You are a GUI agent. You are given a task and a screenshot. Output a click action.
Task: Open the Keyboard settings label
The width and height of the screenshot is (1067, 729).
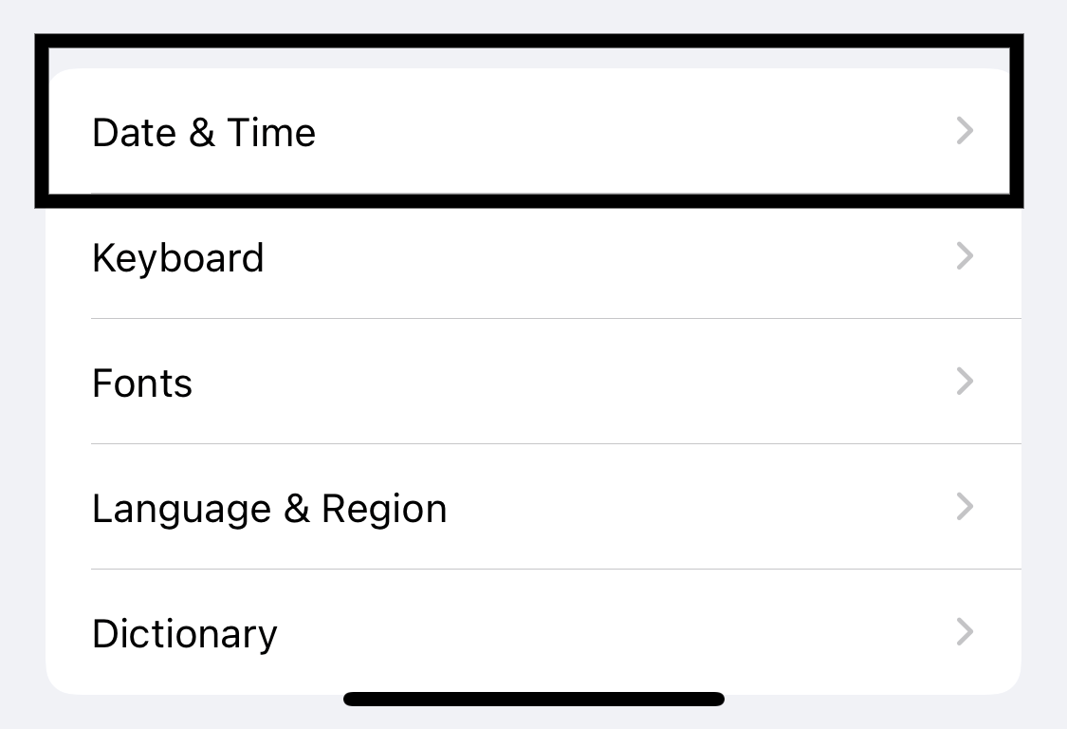[x=177, y=259]
